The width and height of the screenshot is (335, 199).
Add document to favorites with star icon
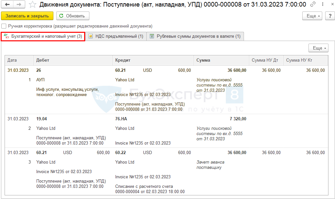pyautogui.click(x=32, y=4)
